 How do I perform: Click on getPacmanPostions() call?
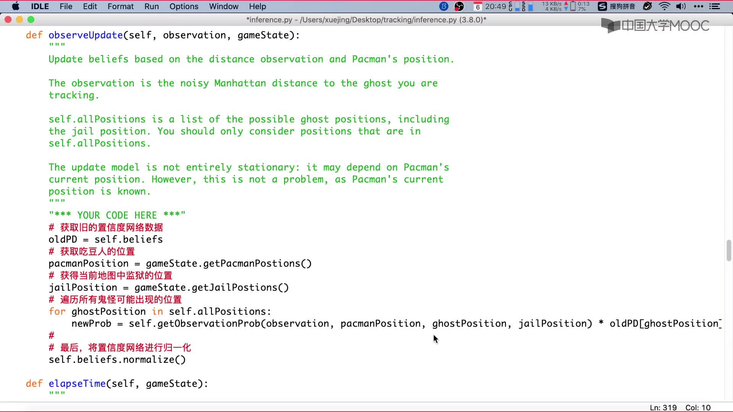click(x=257, y=264)
